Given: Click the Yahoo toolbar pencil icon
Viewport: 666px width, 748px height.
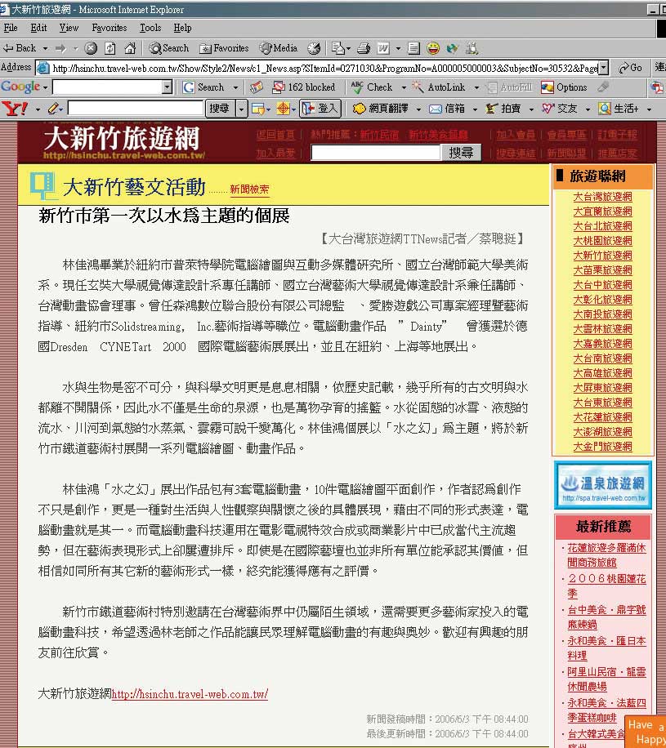Looking at the screenshot, I should [x=52, y=109].
